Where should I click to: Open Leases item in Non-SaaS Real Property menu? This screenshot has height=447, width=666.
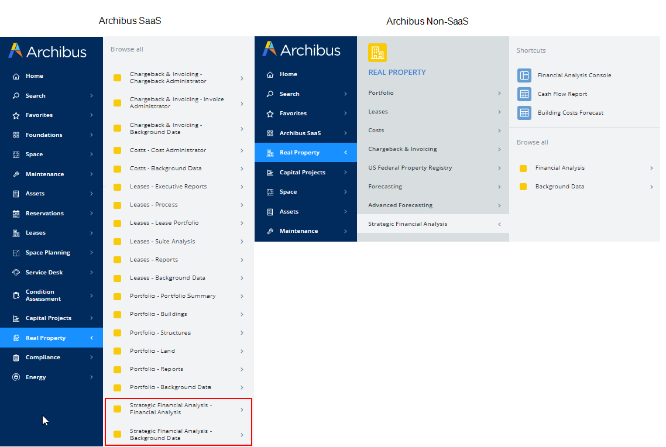coord(433,112)
